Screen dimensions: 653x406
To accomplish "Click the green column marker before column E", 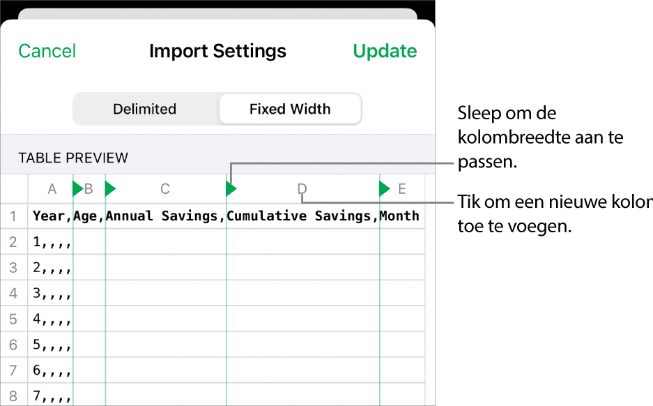I will coord(384,188).
